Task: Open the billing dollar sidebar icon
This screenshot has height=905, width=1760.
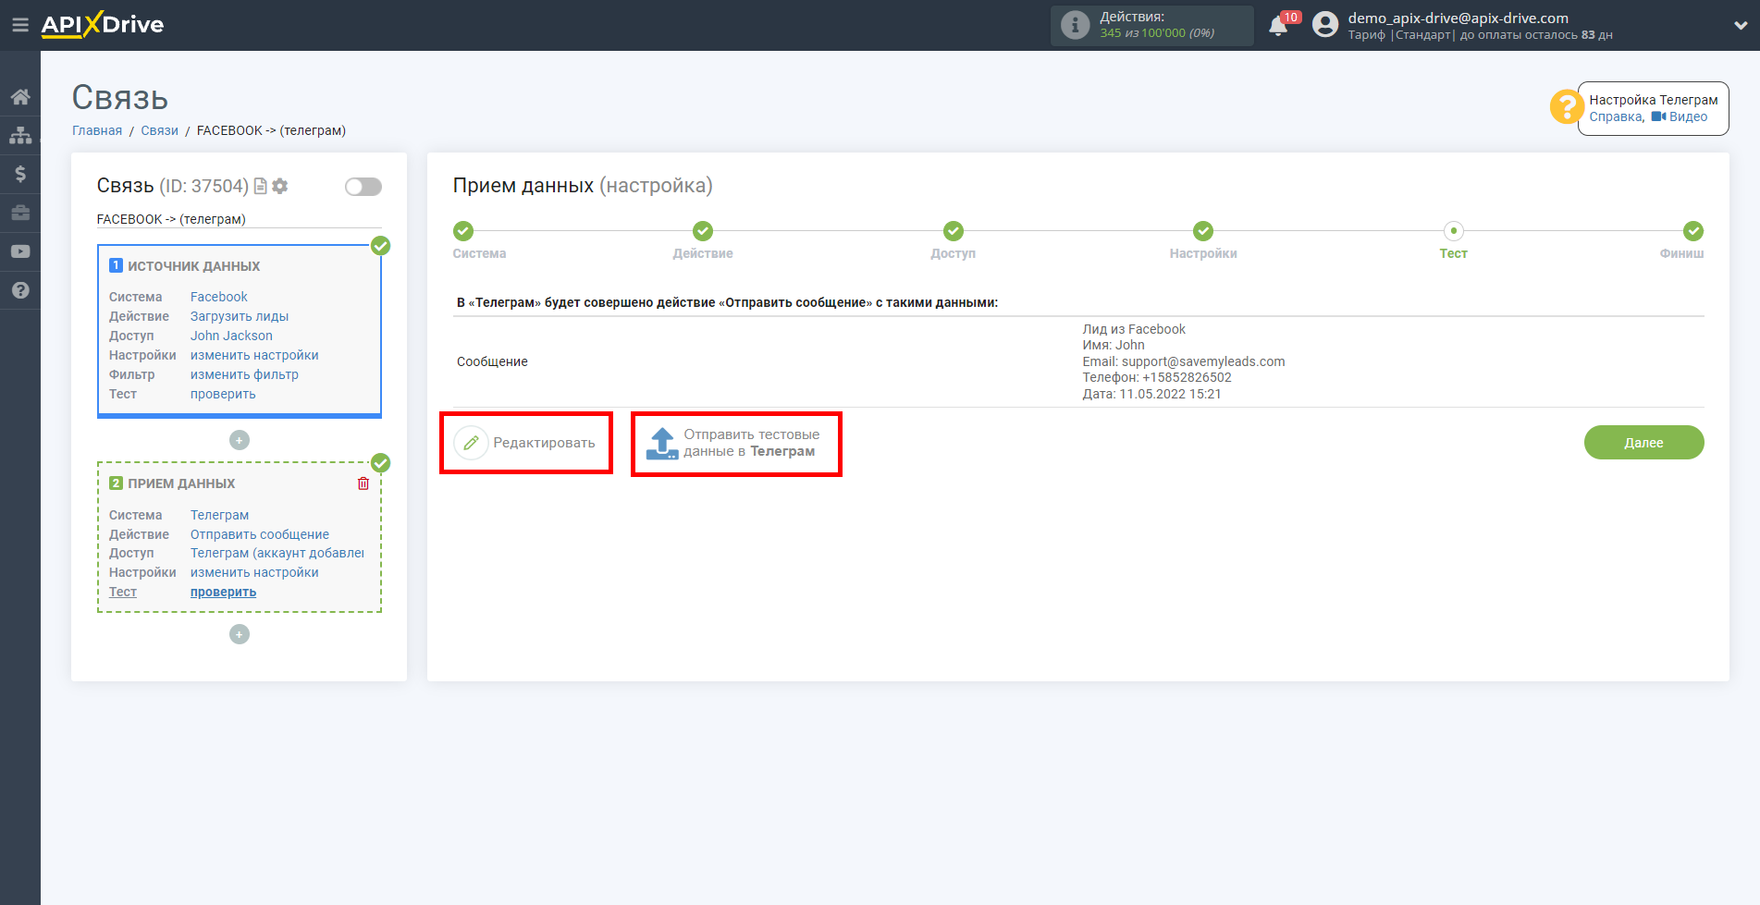Action: point(20,174)
